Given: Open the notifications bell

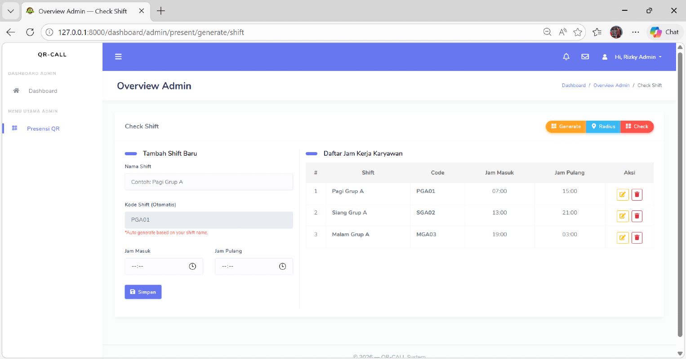Looking at the screenshot, I should tap(566, 57).
